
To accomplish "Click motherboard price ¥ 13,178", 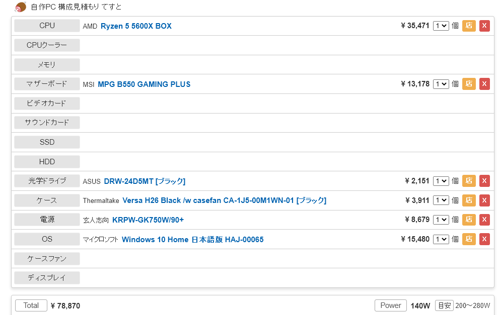I will pyautogui.click(x=415, y=84).
